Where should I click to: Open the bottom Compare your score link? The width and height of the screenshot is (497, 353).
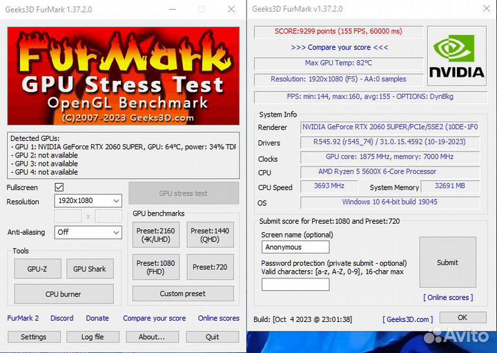point(155,318)
